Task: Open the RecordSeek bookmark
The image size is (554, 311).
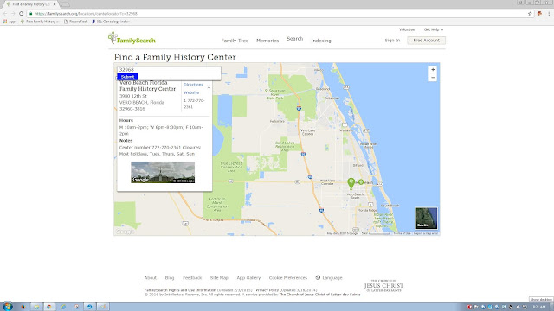Action: [x=76, y=22]
